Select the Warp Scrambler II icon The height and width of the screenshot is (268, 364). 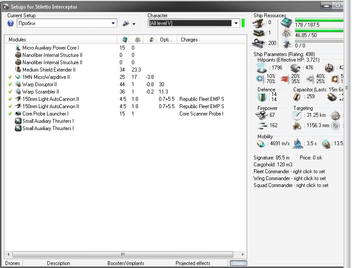pos(18,92)
